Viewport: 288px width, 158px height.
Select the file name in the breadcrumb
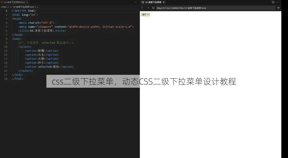pyautogui.click(x=24, y=7)
